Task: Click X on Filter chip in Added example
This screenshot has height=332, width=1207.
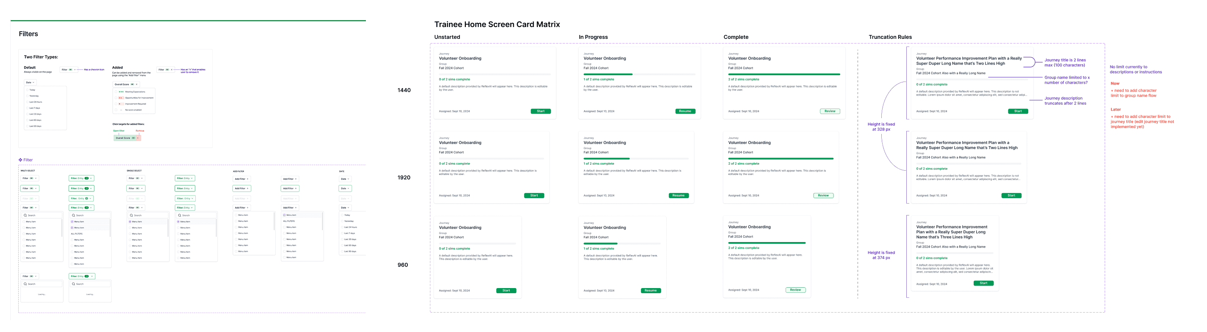Action: pyautogui.click(x=172, y=70)
